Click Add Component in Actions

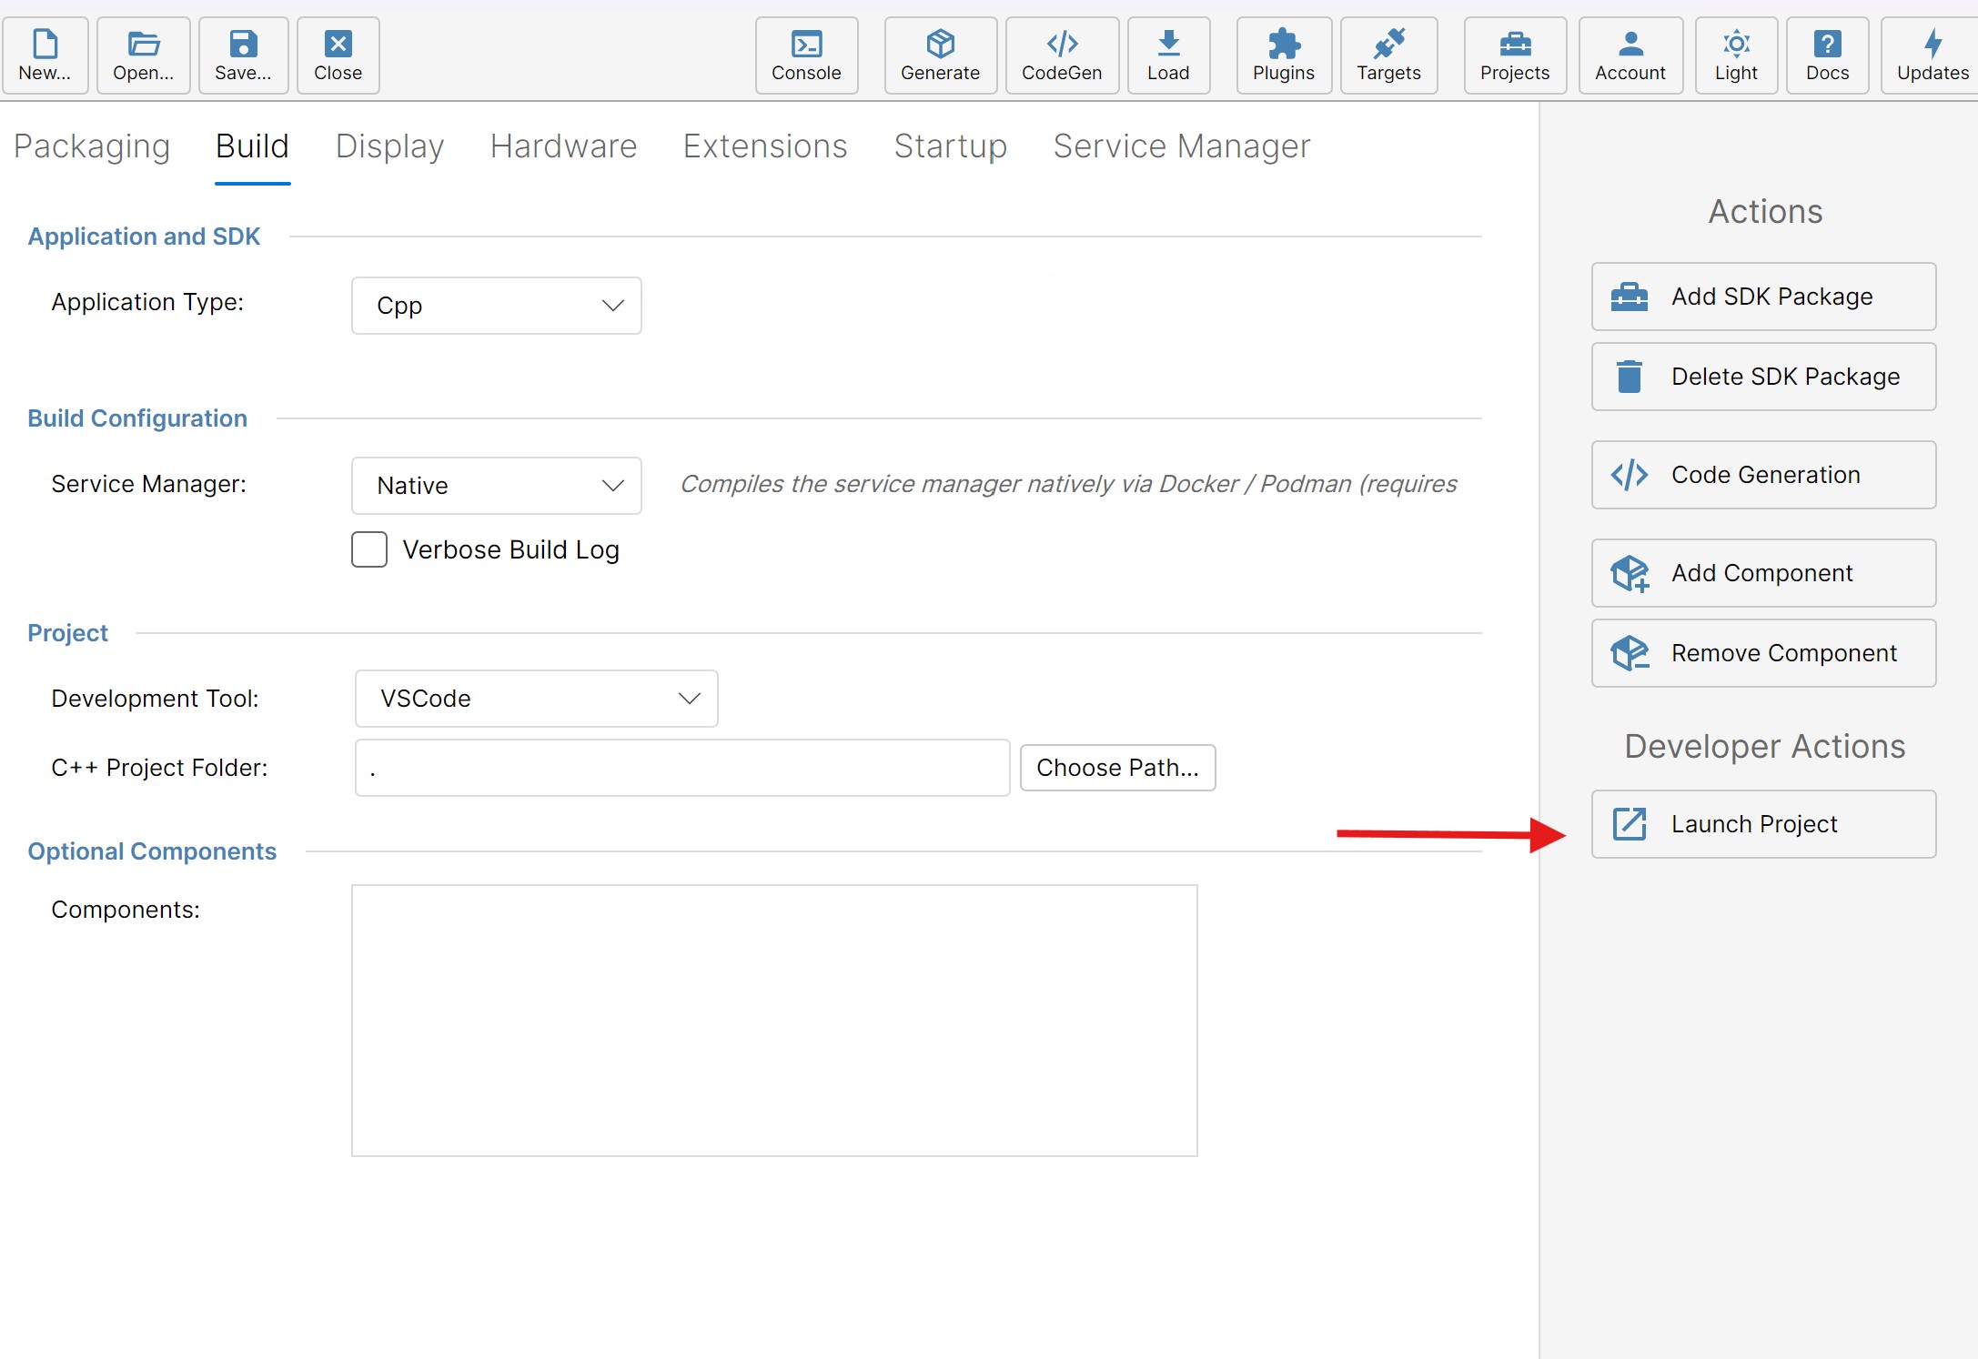click(x=1763, y=573)
